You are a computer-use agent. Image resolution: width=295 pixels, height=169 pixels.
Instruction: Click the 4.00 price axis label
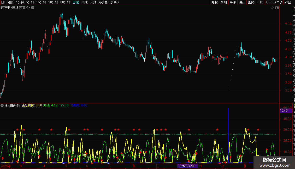(288, 57)
